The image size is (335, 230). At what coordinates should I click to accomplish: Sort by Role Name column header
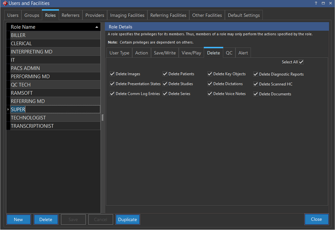(23, 27)
